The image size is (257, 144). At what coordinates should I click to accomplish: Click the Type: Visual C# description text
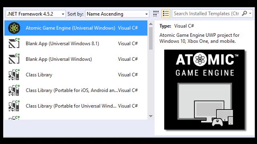pos(177,26)
